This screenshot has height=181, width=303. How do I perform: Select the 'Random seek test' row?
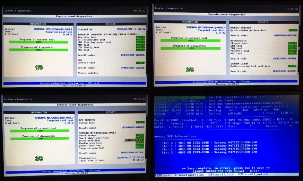tap(112, 143)
